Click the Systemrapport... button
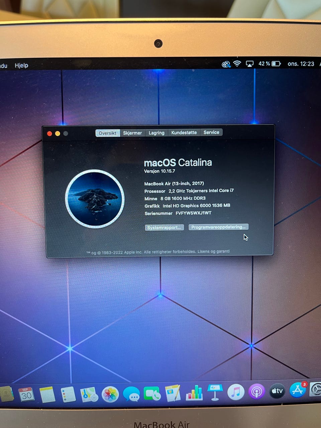The image size is (321, 428). coord(164,227)
